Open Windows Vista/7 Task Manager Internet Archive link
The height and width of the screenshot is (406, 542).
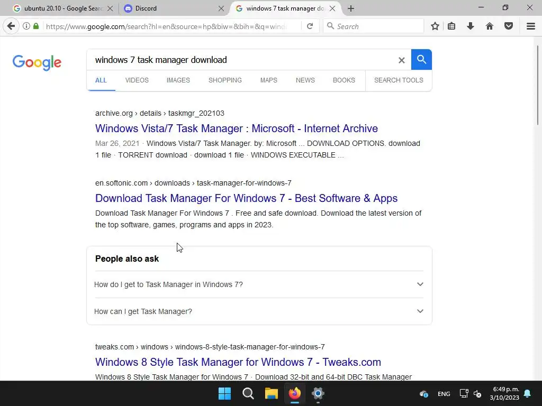pyautogui.click(x=237, y=128)
